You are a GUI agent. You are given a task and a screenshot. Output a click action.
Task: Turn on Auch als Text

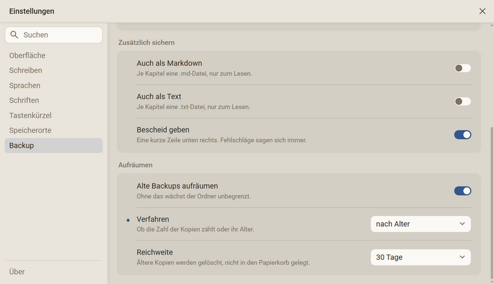pyautogui.click(x=463, y=102)
